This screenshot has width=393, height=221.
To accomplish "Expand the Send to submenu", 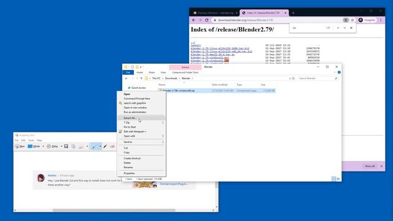I will 141,142.
